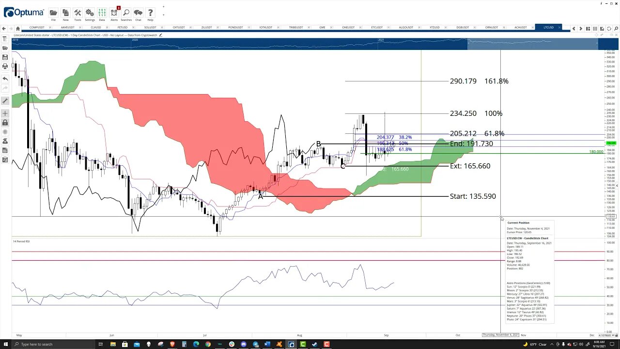Go to the Home page icon

coord(18,29)
